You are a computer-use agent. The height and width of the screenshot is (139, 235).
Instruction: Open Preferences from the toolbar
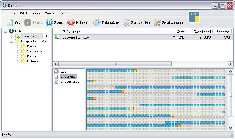coord(157,23)
